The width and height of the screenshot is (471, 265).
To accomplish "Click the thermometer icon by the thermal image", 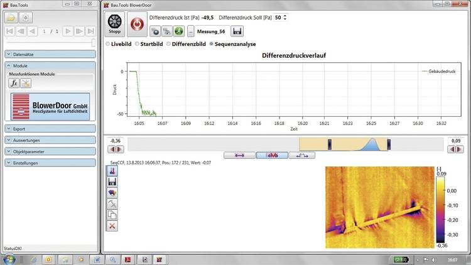I will click(x=112, y=171).
